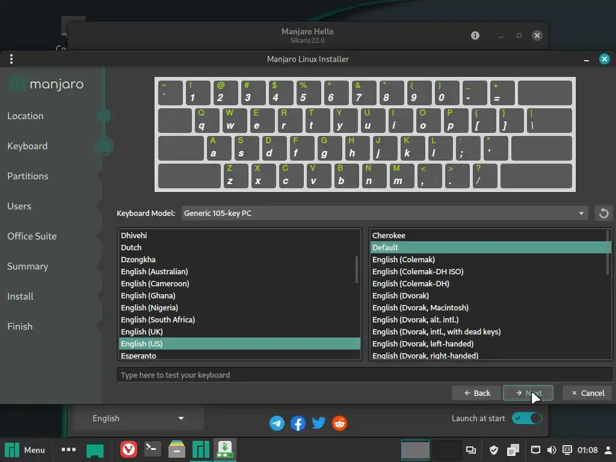This screenshot has width=616, height=462.
Task: Open the user account tray icon
Action: [x=608, y=450]
